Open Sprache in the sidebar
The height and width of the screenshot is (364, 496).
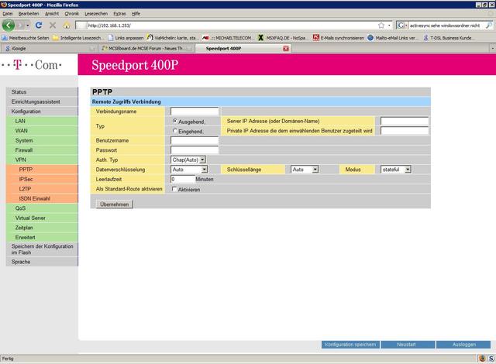[x=42, y=262]
